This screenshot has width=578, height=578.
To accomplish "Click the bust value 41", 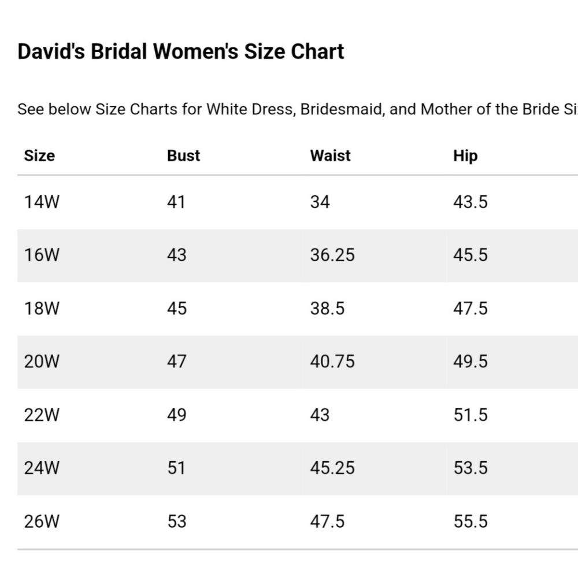I will point(176,202).
